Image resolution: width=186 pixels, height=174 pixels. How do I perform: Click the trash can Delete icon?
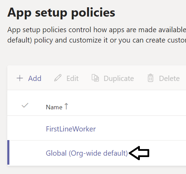point(150,78)
